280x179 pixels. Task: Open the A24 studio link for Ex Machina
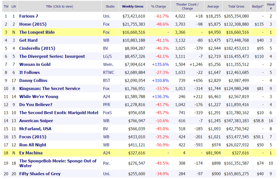[107, 153]
